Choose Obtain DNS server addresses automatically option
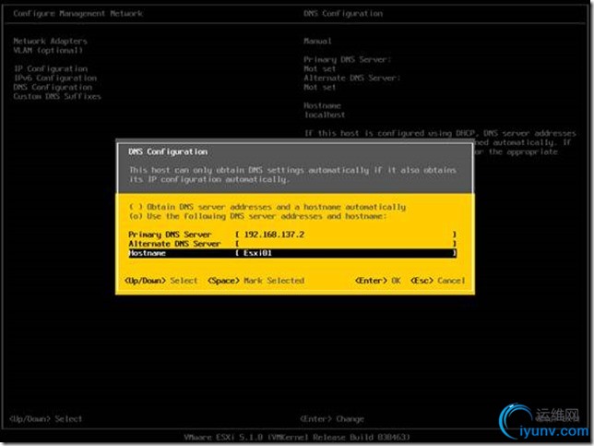Image resolution: width=594 pixels, height=446 pixels. click(x=267, y=207)
